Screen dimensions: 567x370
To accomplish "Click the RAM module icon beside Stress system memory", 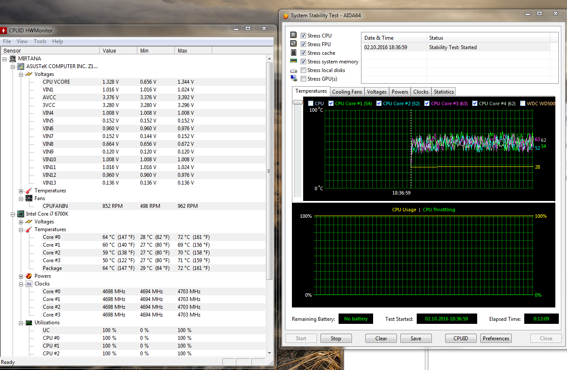I will [294, 61].
